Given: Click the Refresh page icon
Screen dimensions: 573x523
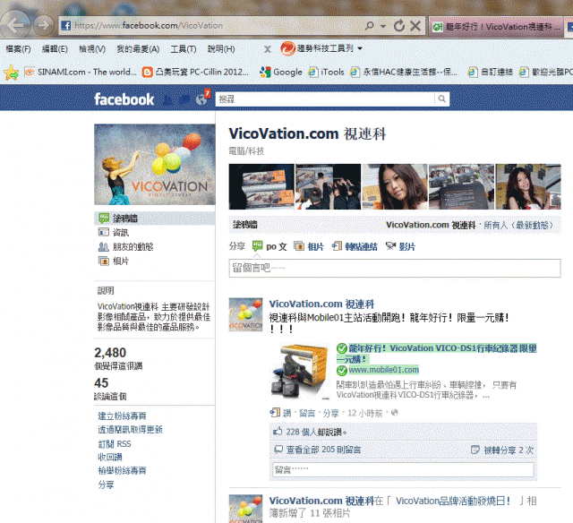Looking at the screenshot, I should (x=399, y=26).
